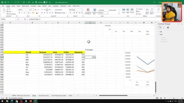184x103 pixels.
Task: Open Fill & Line options in Format Shape pane
Action: tap(160, 27)
